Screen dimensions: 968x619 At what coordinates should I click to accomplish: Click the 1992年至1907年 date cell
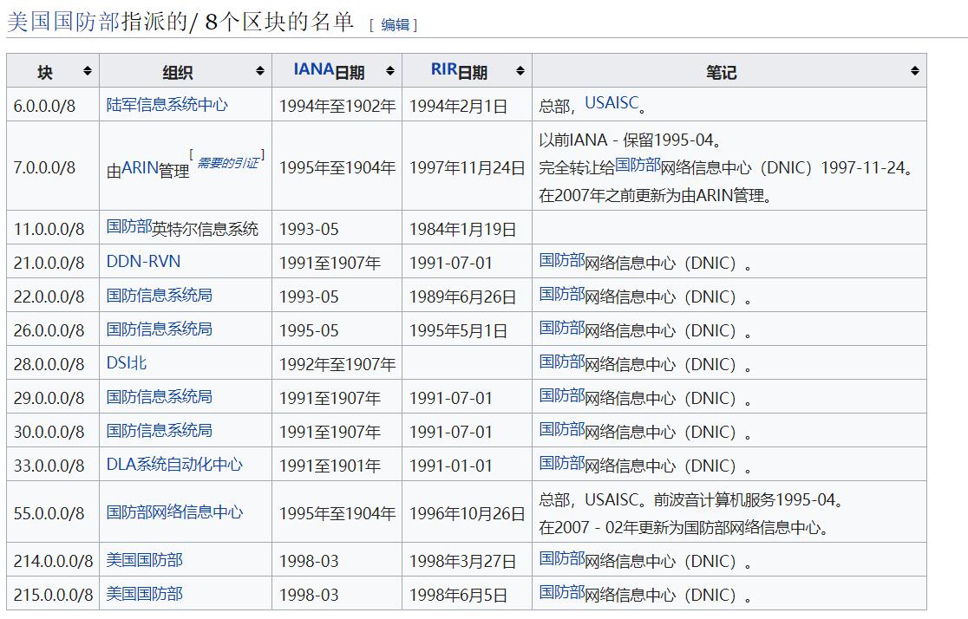pos(337,363)
